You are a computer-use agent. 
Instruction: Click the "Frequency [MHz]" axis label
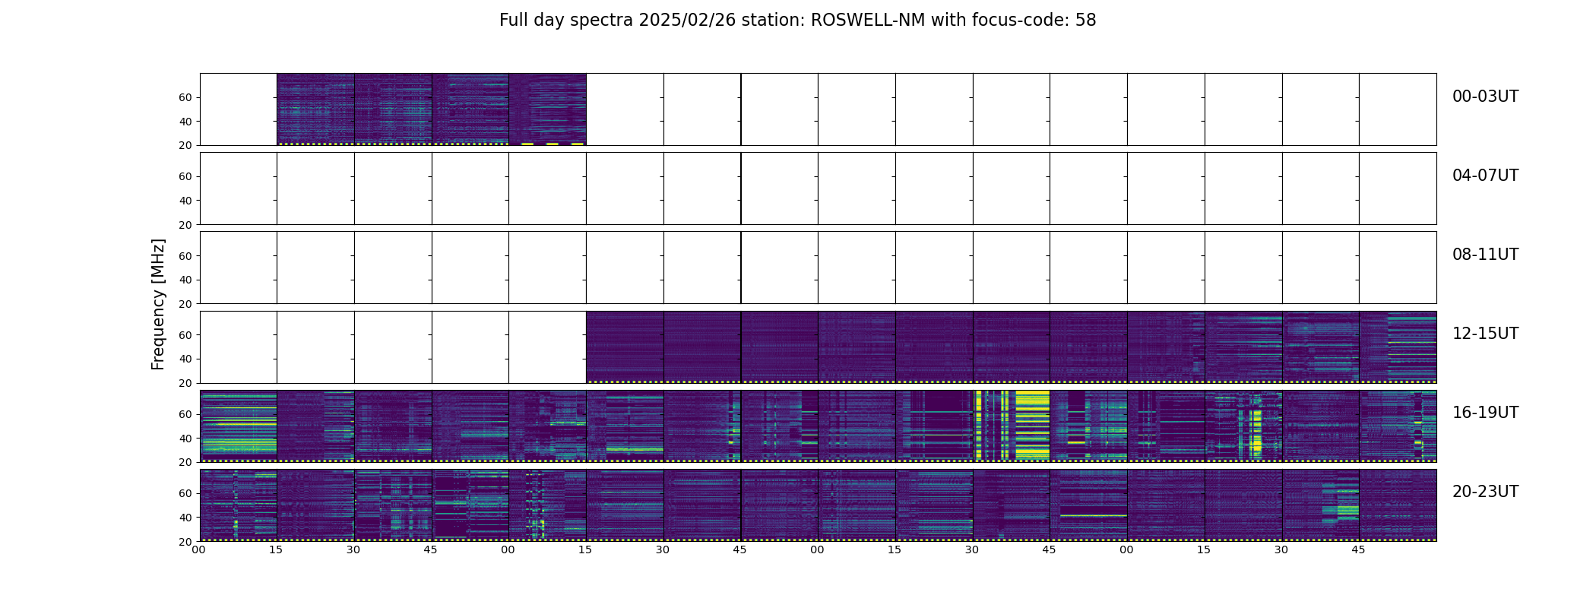pos(158,304)
